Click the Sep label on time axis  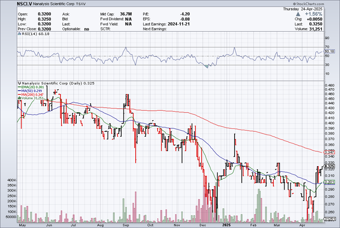tap(126, 225)
